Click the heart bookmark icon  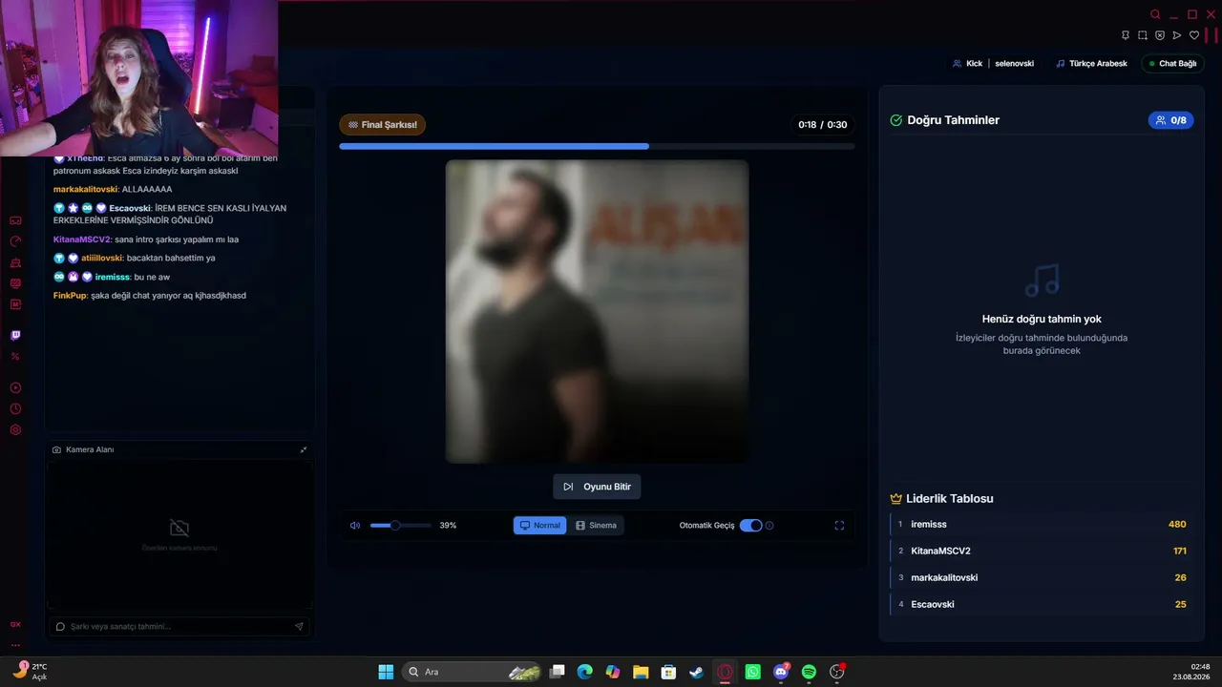pos(1193,35)
